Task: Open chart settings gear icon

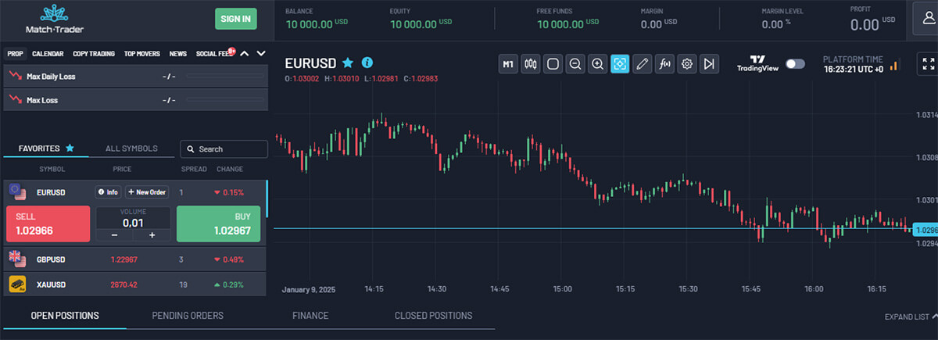Action: tap(687, 64)
